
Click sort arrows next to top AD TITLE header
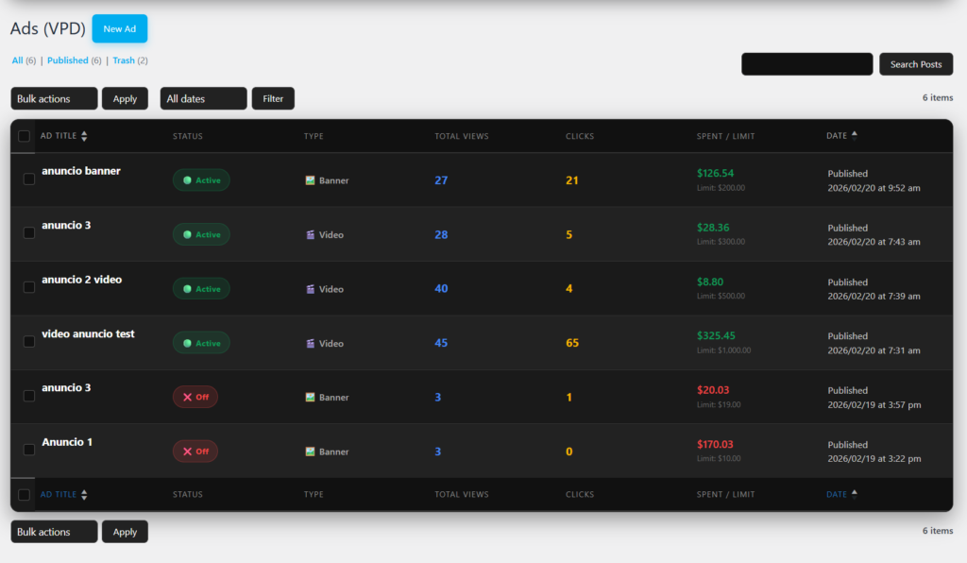tap(84, 136)
